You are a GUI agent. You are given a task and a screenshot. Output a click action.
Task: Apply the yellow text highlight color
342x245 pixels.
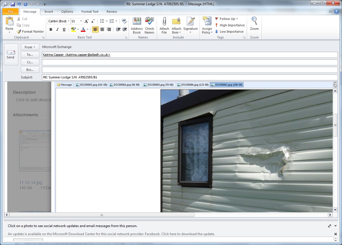coord(74,30)
